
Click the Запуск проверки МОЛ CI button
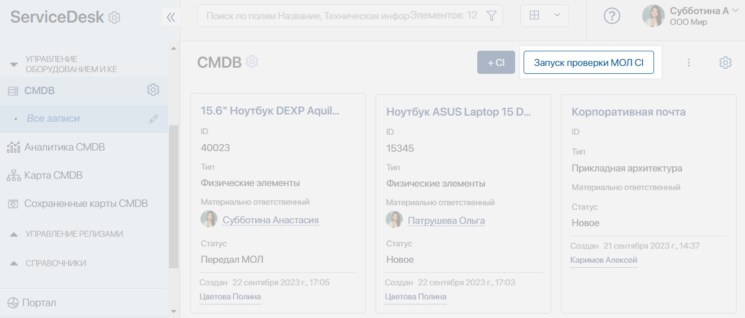click(x=589, y=63)
